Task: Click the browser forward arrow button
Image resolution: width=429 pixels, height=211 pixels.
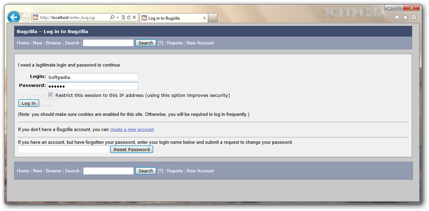Action: coord(25,17)
